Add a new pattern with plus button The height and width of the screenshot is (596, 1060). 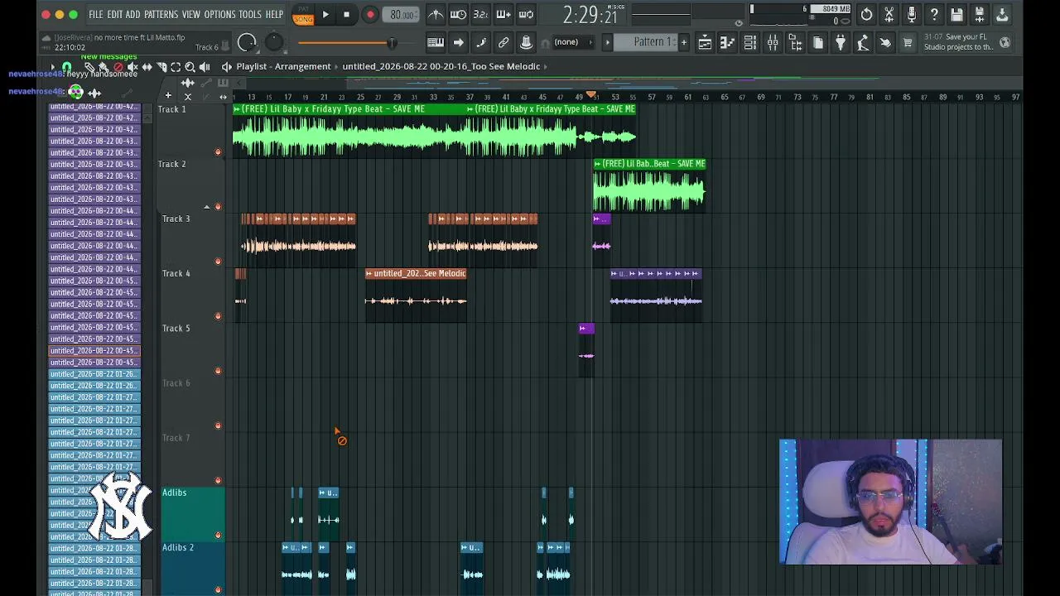pos(683,42)
